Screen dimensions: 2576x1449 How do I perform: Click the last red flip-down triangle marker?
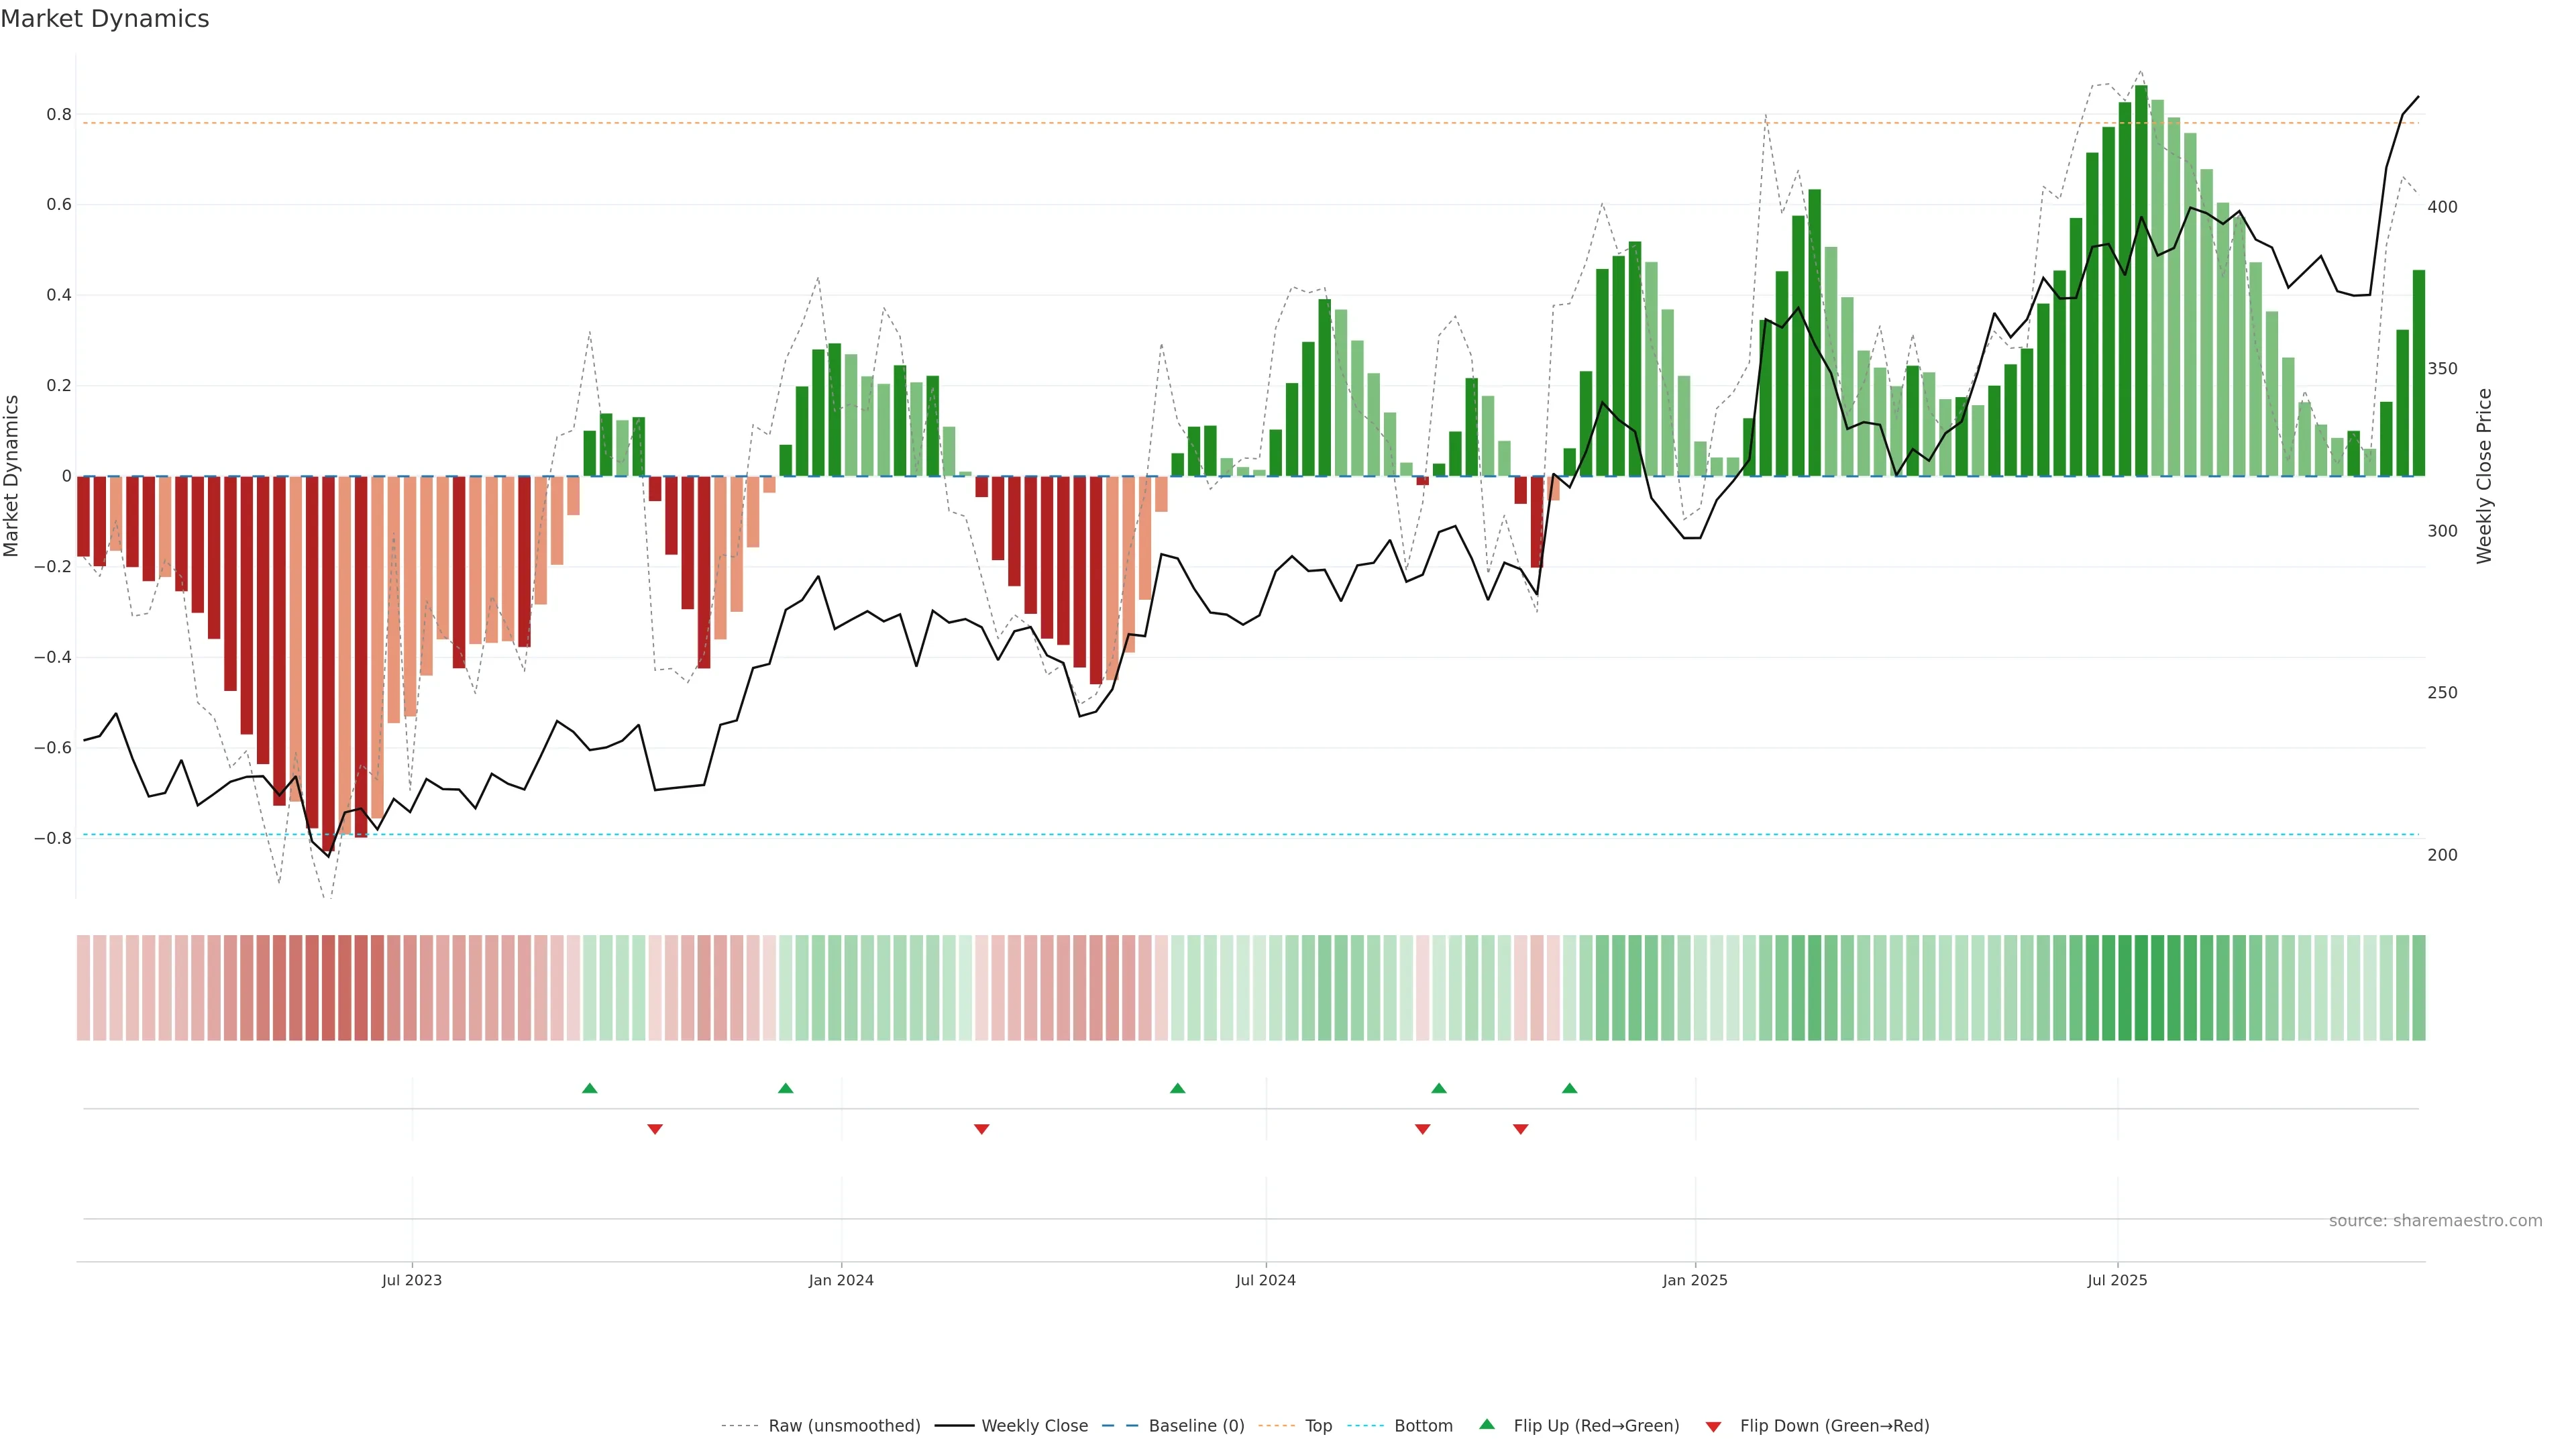(1520, 1129)
